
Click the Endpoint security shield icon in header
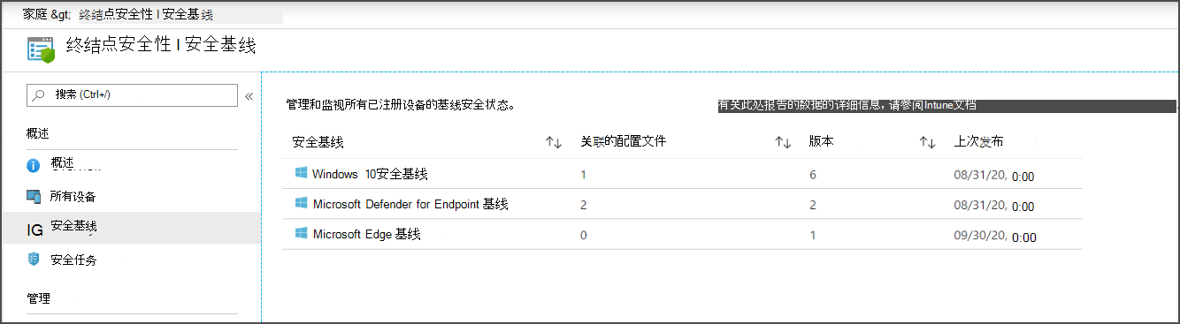click(x=41, y=49)
